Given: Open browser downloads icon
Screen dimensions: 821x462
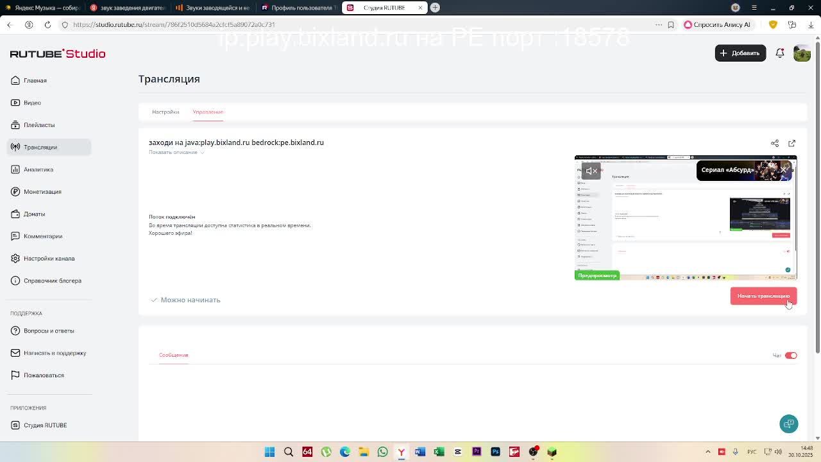Looking at the screenshot, I should (811, 24).
